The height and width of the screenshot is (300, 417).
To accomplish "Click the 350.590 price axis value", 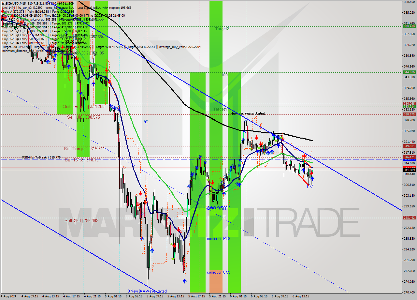I will (409, 55).
